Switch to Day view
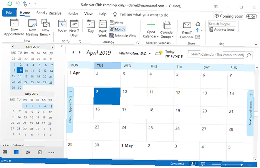 tap(91, 27)
